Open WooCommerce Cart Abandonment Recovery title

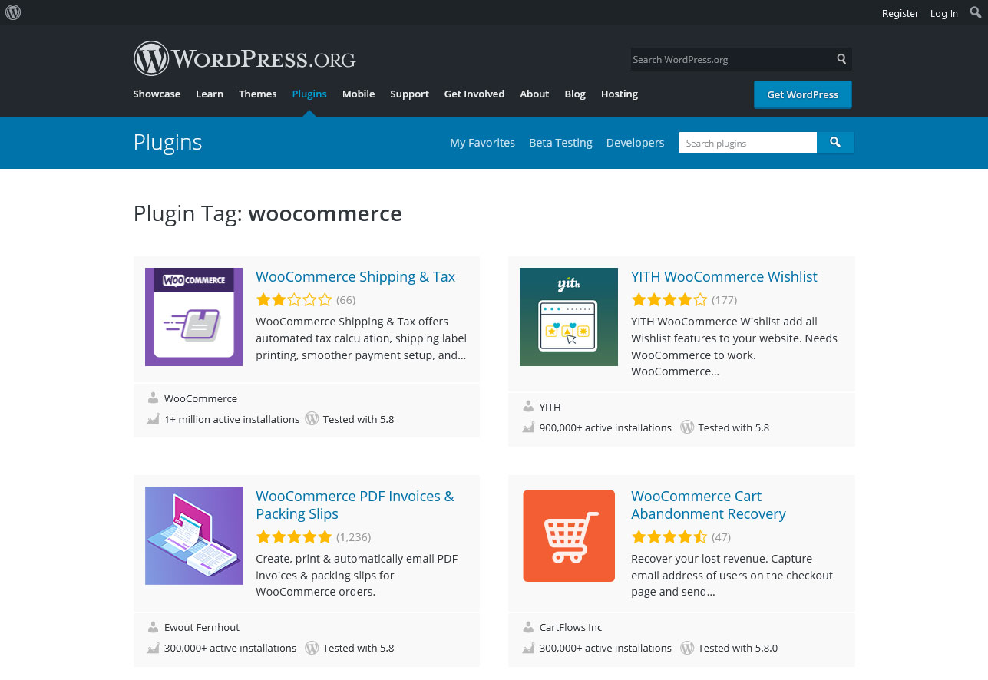709,505
